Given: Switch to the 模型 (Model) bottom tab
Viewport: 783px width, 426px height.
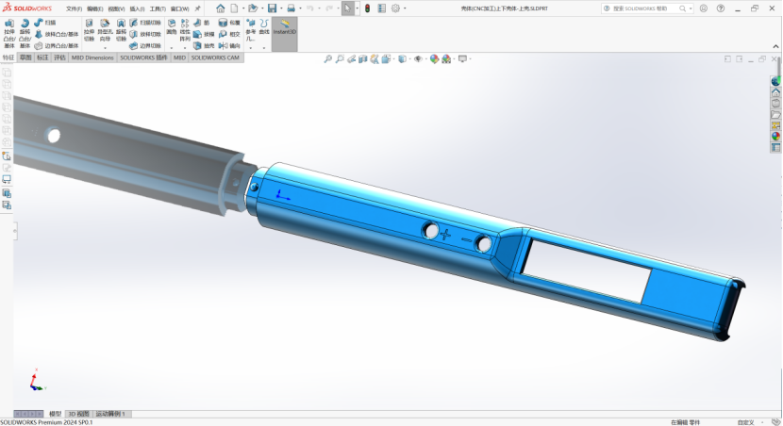Looking at the screenshot, I should (x=55, y=414).
